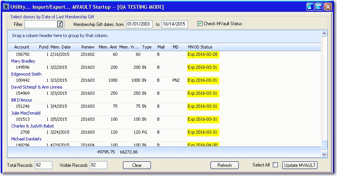The height and width of the screenshot is (176, 337).
Task: Select donor David Schimpf & Ann Linnea
Action: point(37,87)
